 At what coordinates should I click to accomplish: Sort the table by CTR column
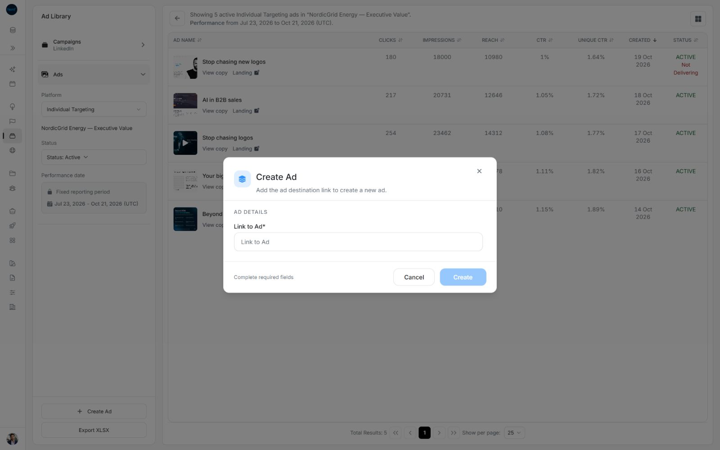(x=544, y=40)
